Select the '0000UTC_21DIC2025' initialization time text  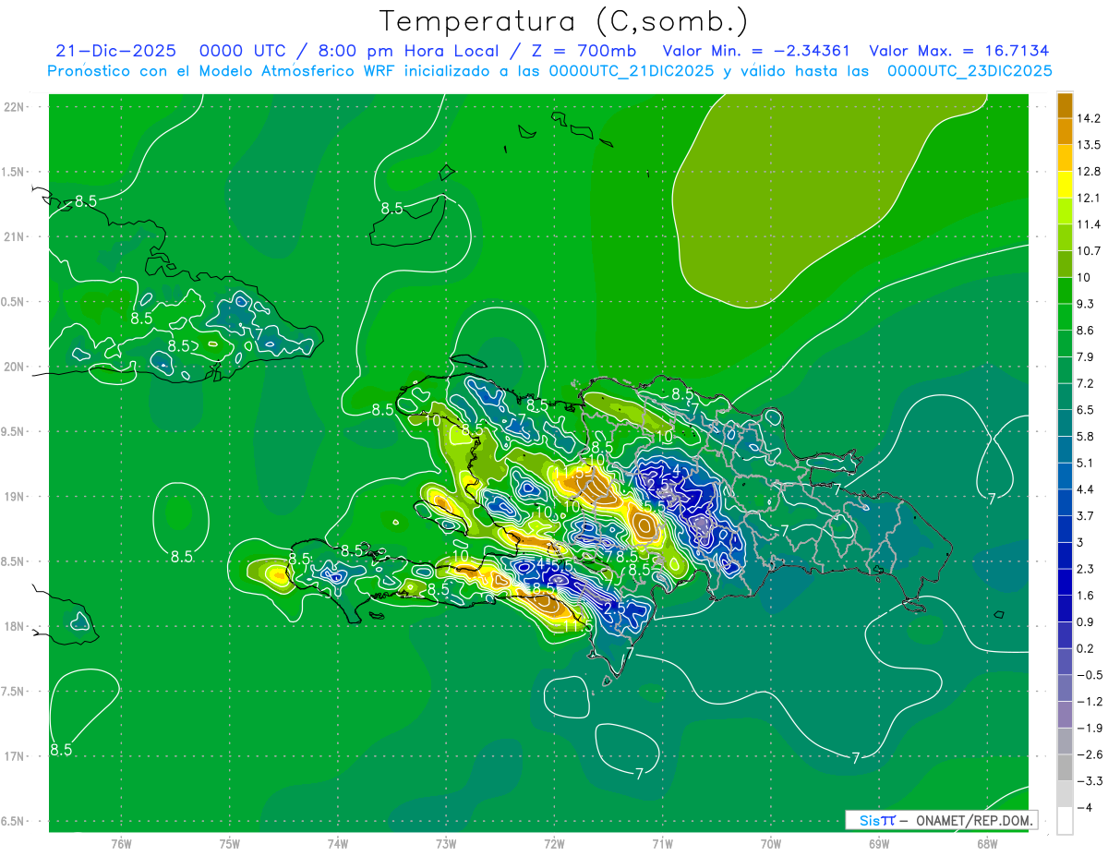[x=632, y=71]
